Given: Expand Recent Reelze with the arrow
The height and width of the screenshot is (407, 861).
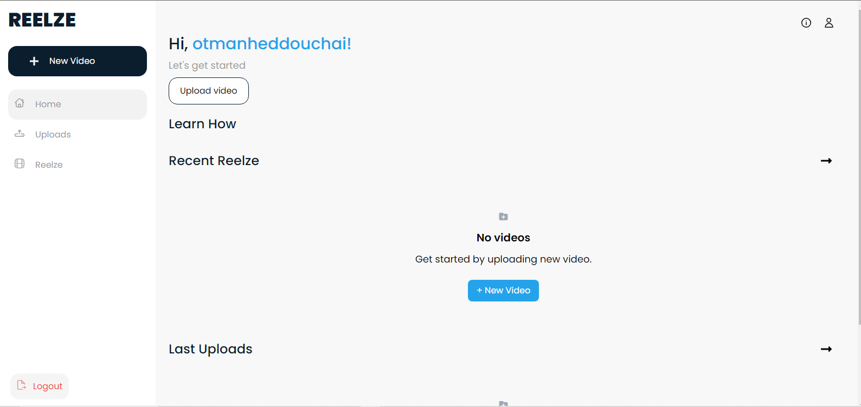Looking at the screenshot, I should click(x=826, y=161).
